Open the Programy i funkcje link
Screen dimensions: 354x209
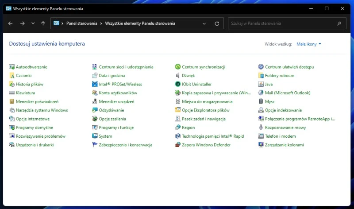pyautogui.click(x=116, y=128)
